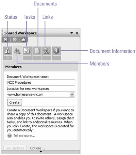Viewport: 136px width, 155px height.
Task: Expand the Location for new workspace dropdown
Action: (72, 95)
